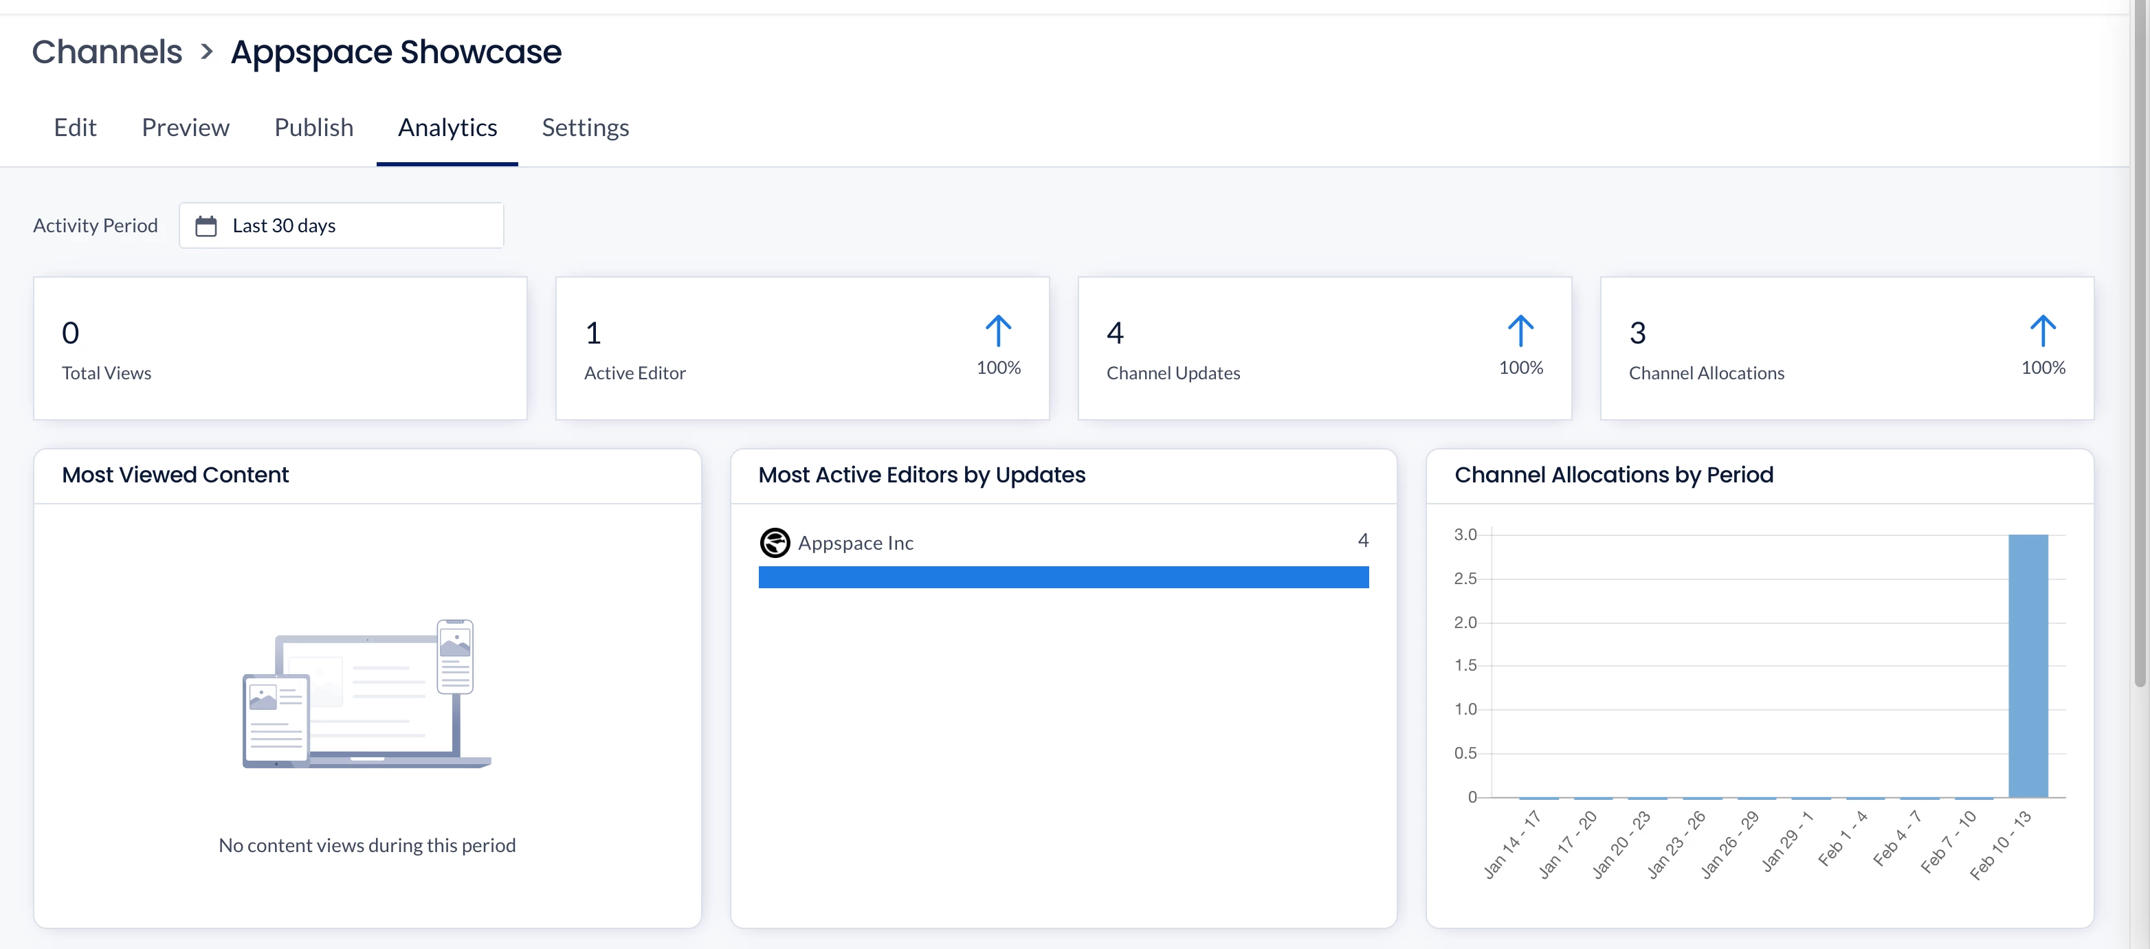
Task: Switch to the Edit tab
Action: coord(75,128)
